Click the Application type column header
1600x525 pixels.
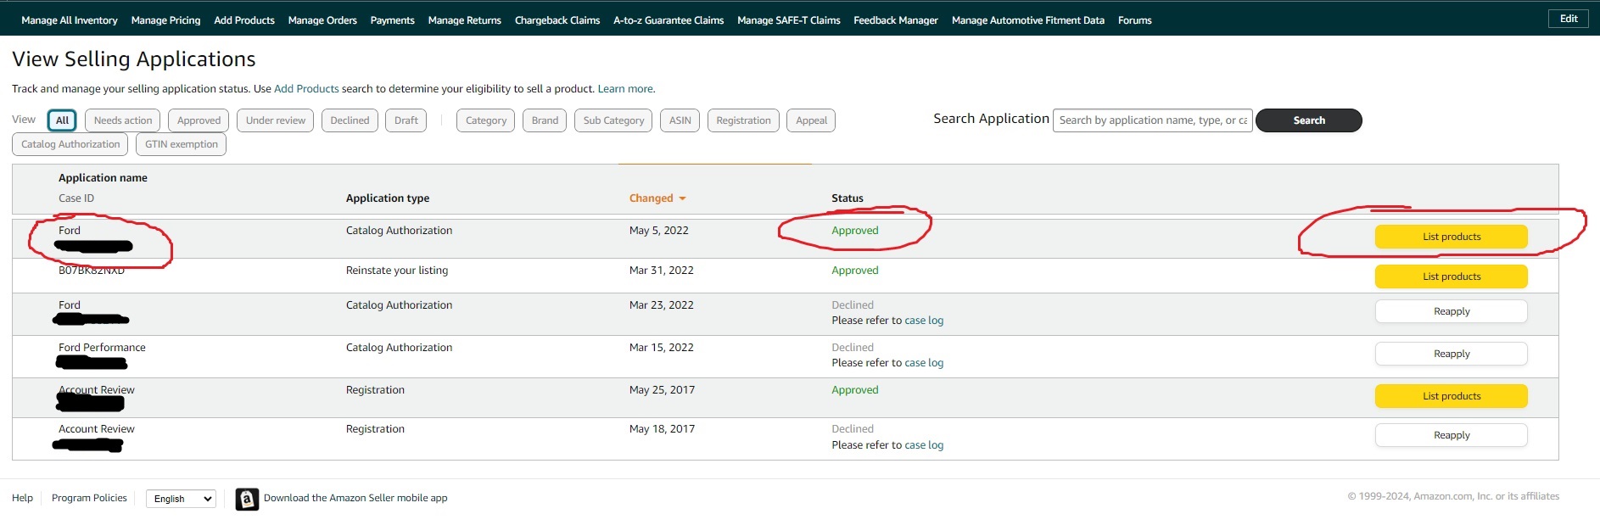point(388,198)
